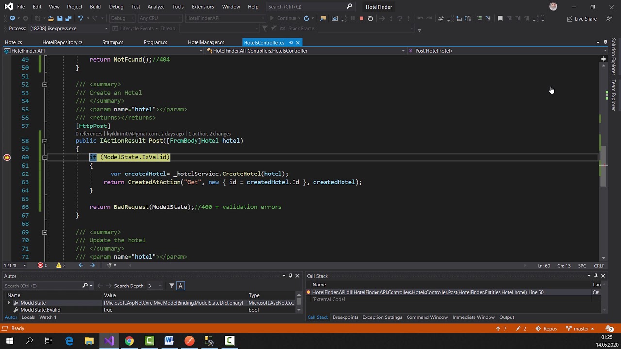621x349 pixels.
Task: Go to next issue with right arrow
Action: [x=92, y=265]
